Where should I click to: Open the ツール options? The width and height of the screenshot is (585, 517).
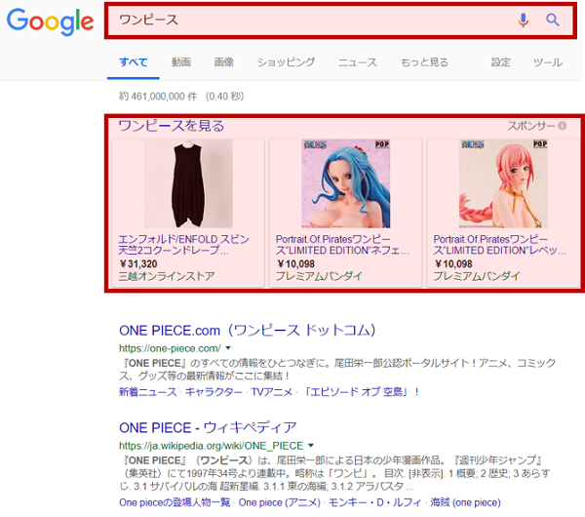(x=548, y=62)
